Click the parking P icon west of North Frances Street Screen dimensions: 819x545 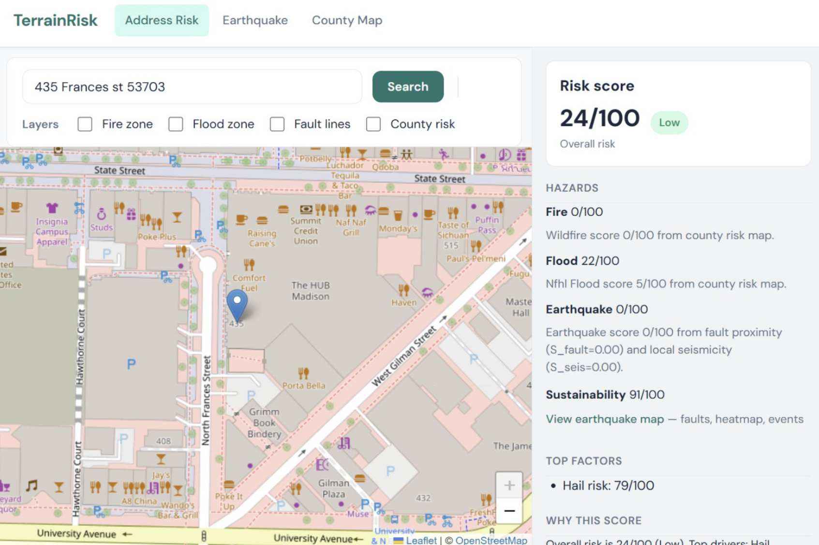click(x=131, y=364)
